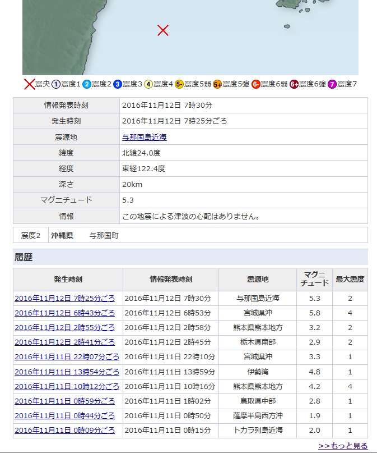Click the dark blue 震度3 legend icon
This screenshot has width=377, height=453.
(117, 84)
